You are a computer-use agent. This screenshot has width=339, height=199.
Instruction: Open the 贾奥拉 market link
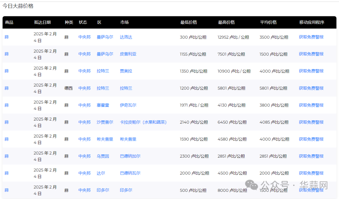pyautogui.click(x=126, y=71)
